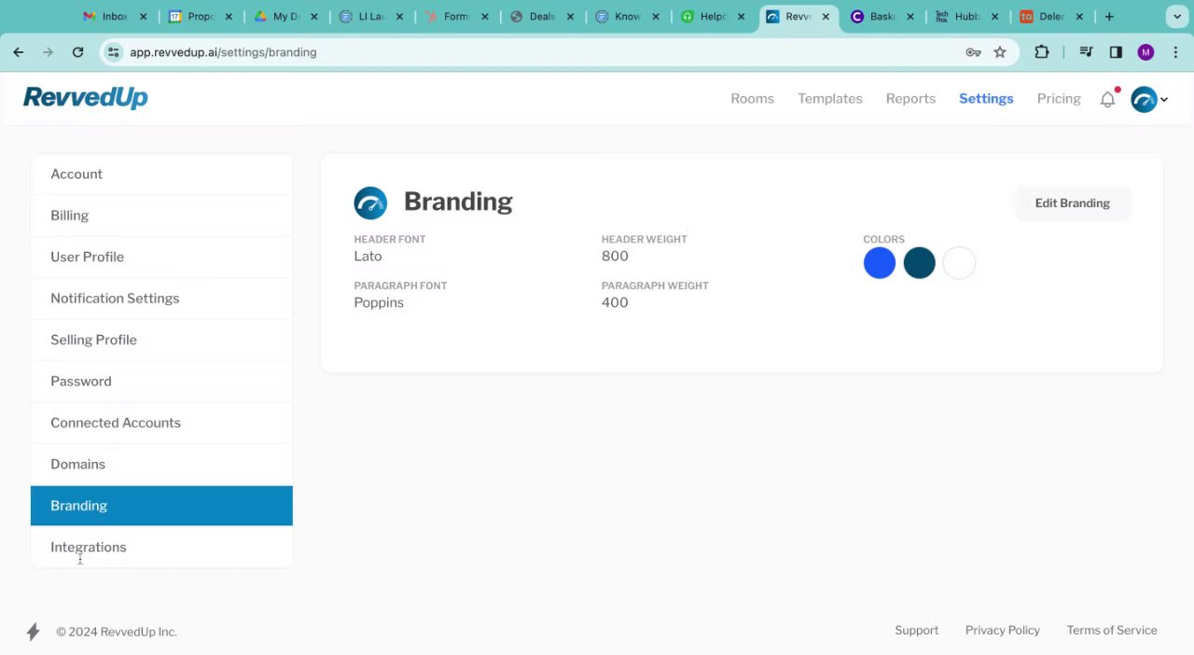Click the paragraph weight value 400
The width and height of the screenshot is (1194, 655).
click(x=615, y=303)
